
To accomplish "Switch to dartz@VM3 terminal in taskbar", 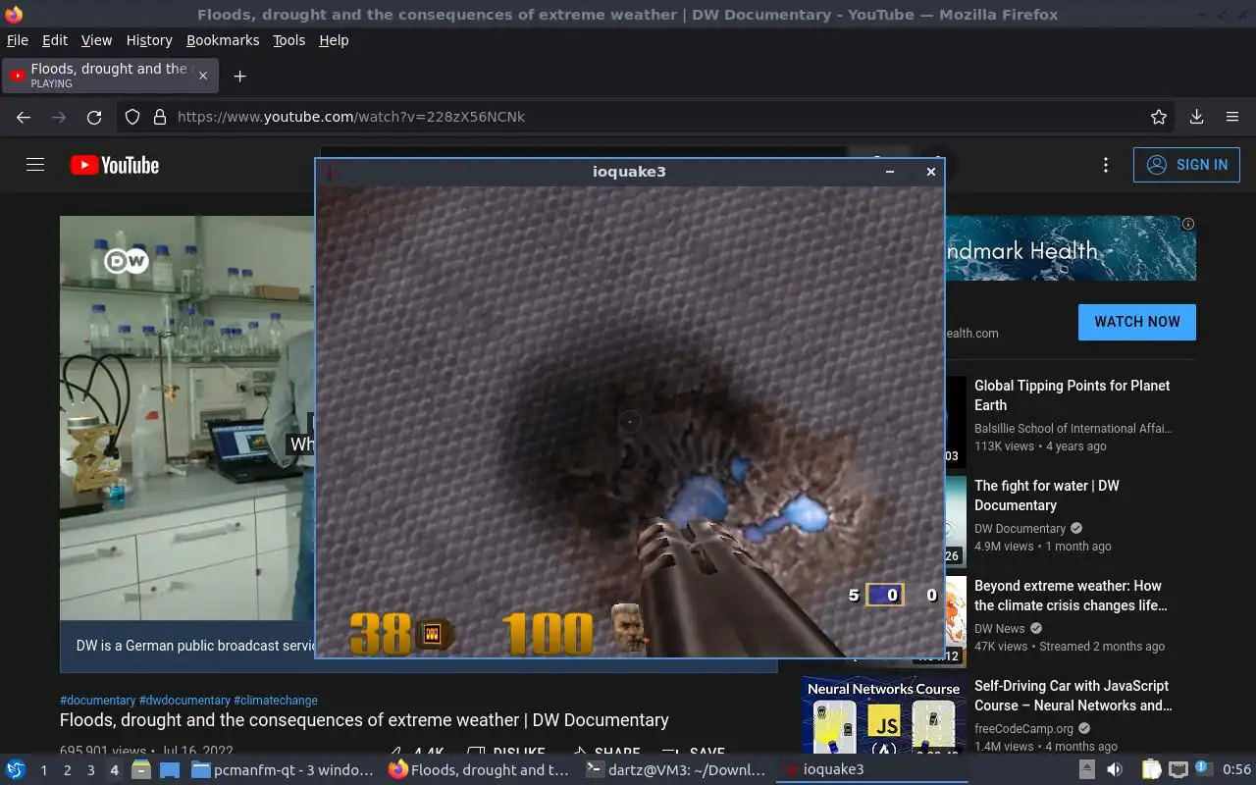I will (675, 770).
